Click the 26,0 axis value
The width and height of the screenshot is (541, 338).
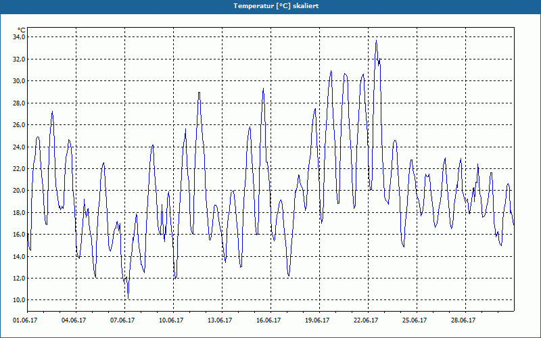tap(19, 124)
